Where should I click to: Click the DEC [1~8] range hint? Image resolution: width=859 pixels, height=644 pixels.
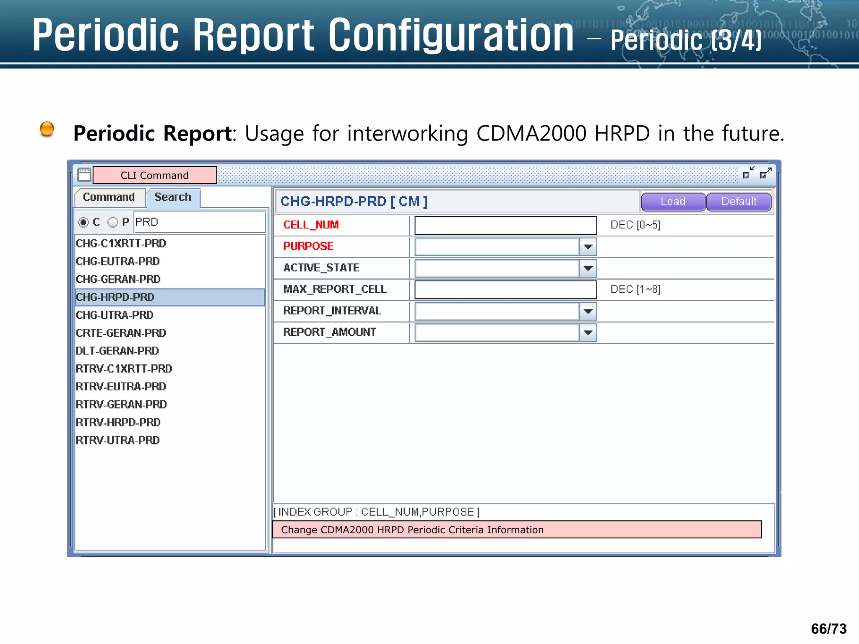[635, 289]
